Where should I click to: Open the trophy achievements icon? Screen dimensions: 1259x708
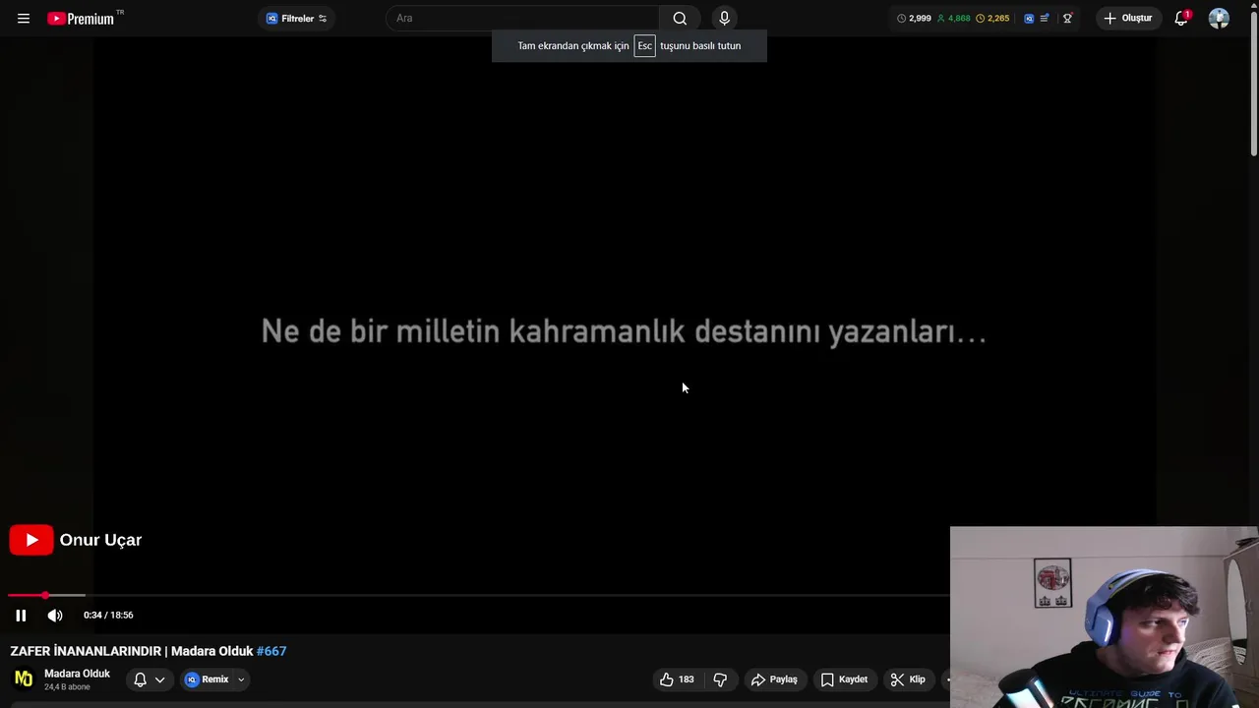pos(1067,18)
